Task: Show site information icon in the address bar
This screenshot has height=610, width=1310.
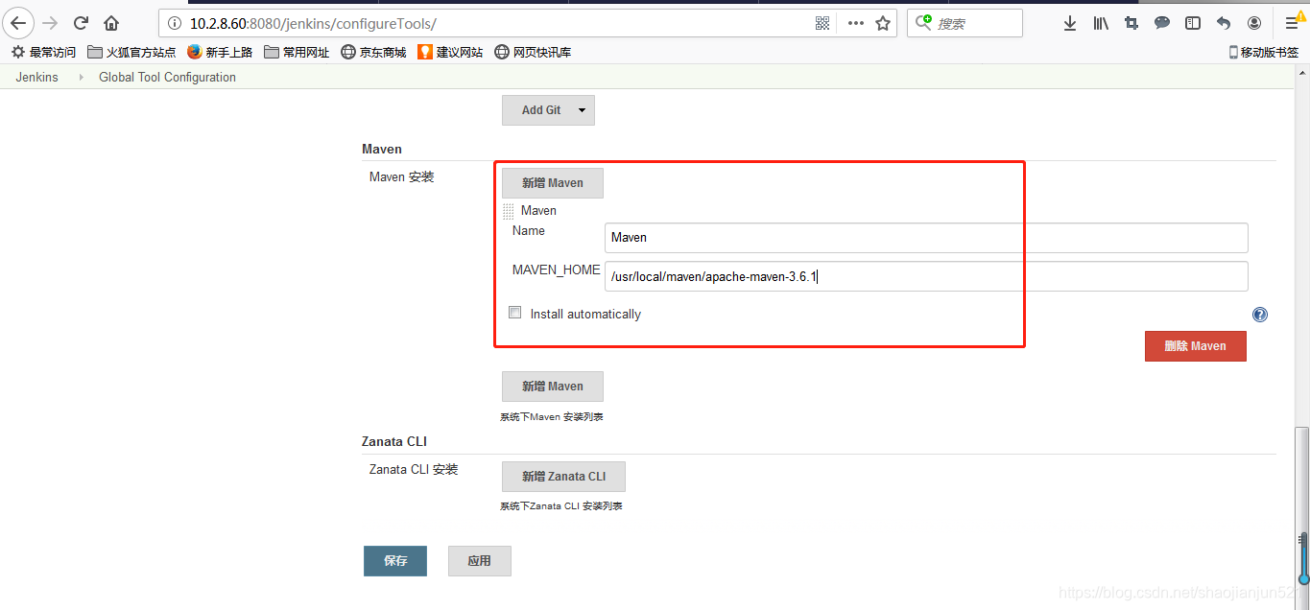Action: tap(174, 23)
